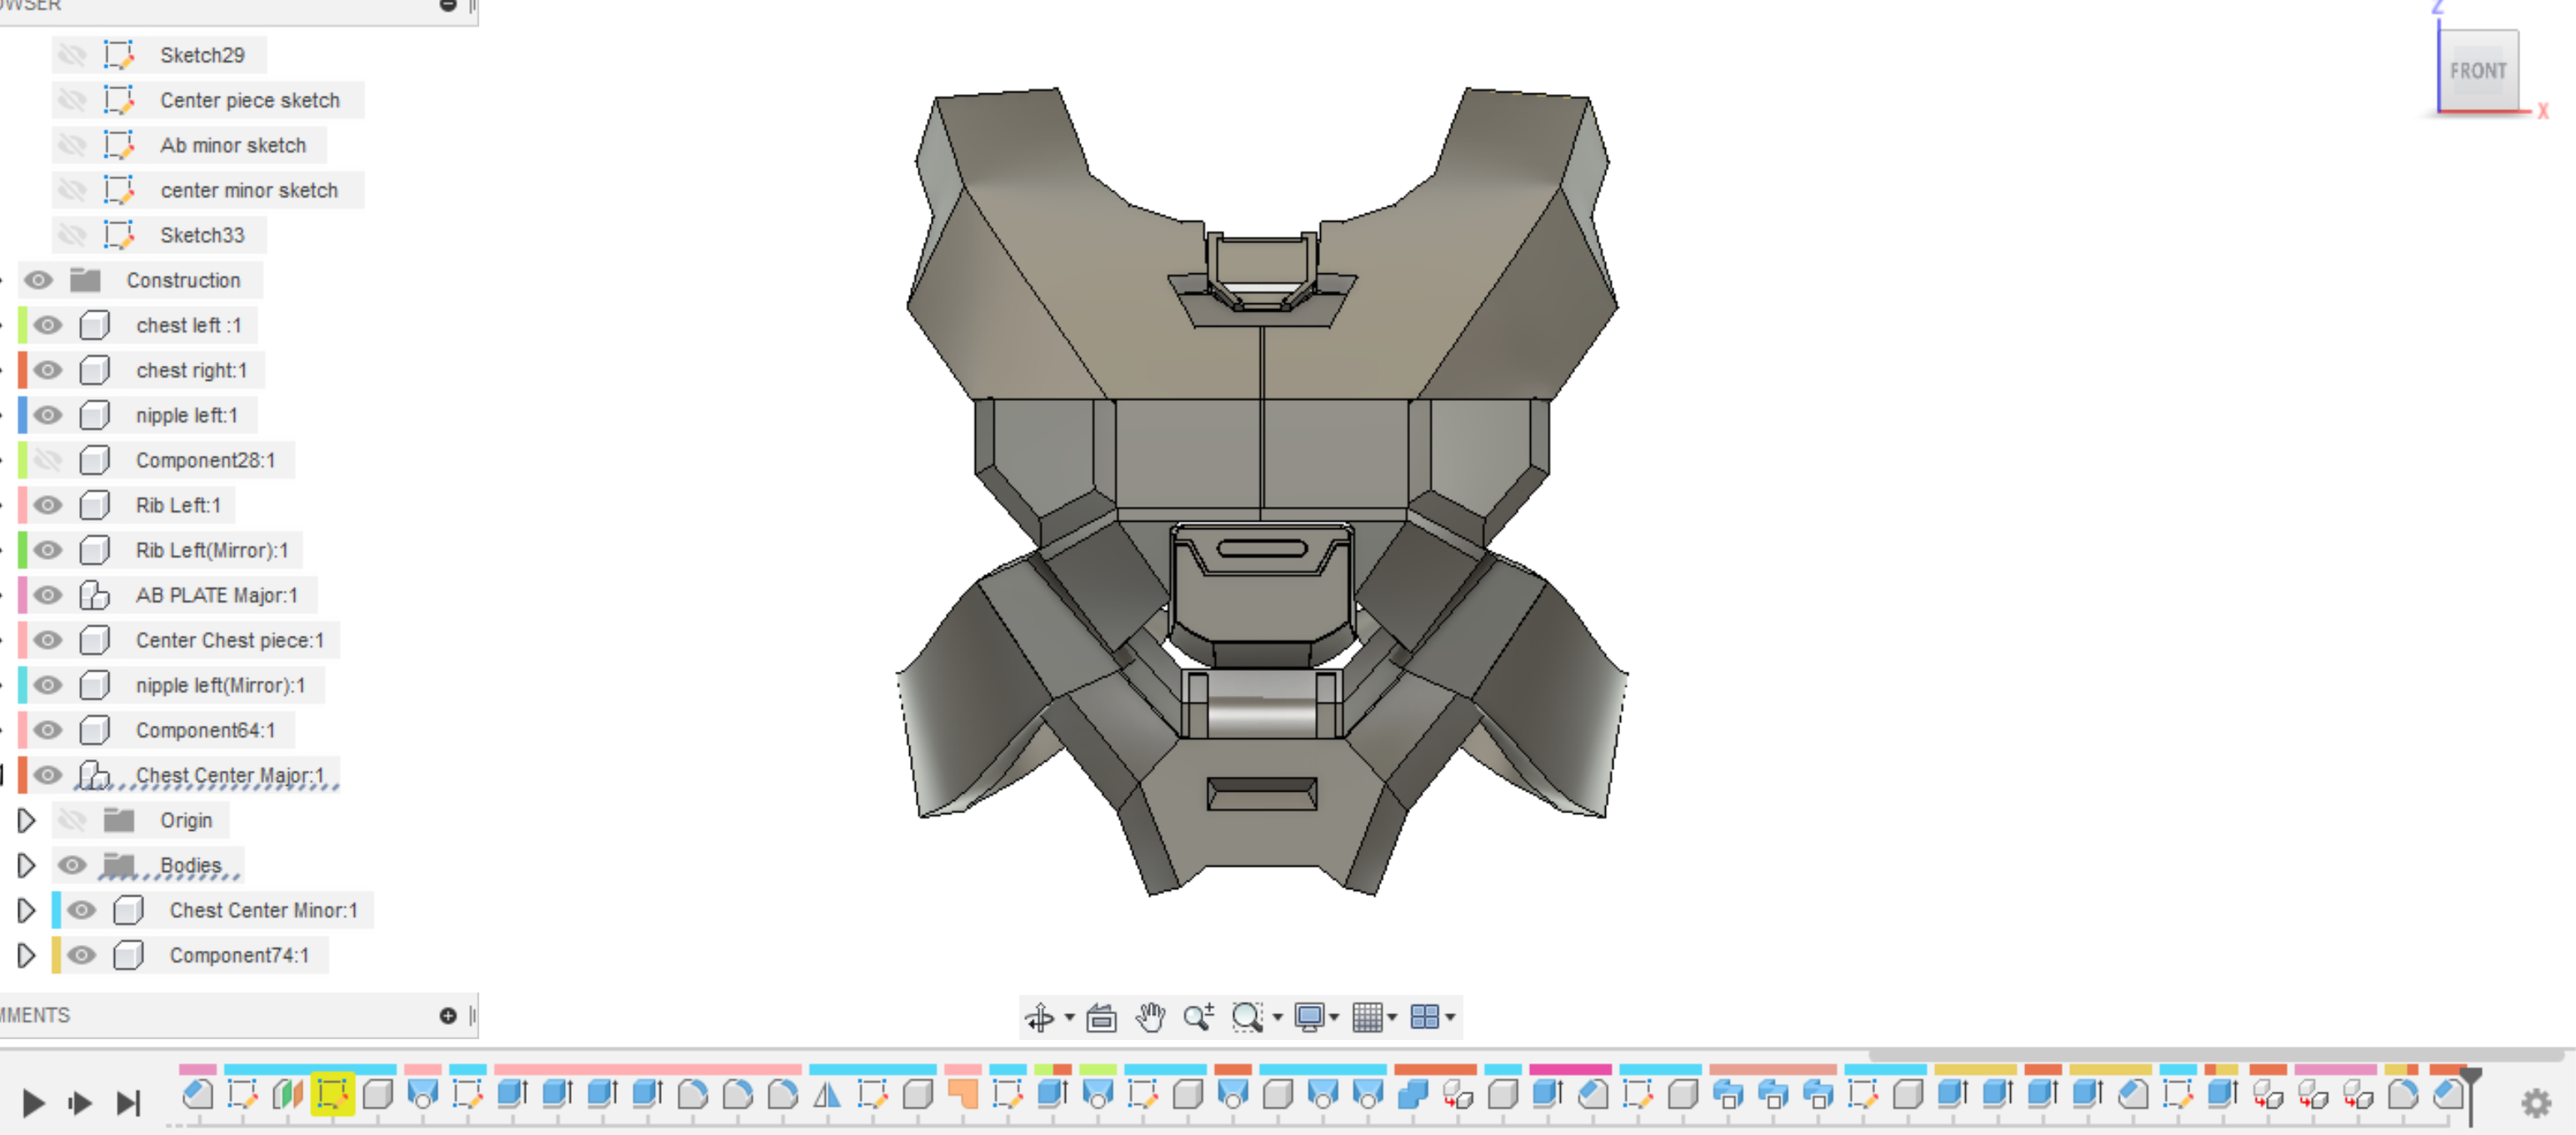2576x1135 pixels.
Task: Open the Display Settings dropdown arrow
Action: pyautogui.click(x=1334, y=1017)
